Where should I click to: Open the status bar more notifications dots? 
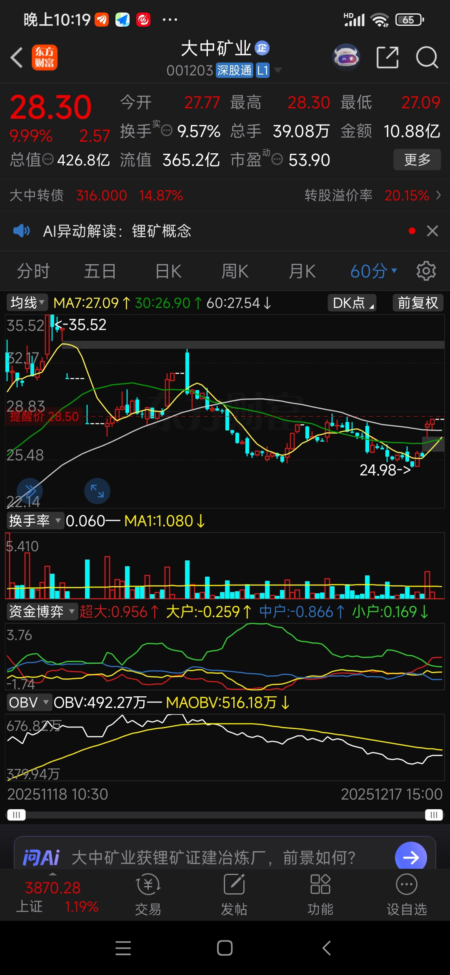(170, 20)
